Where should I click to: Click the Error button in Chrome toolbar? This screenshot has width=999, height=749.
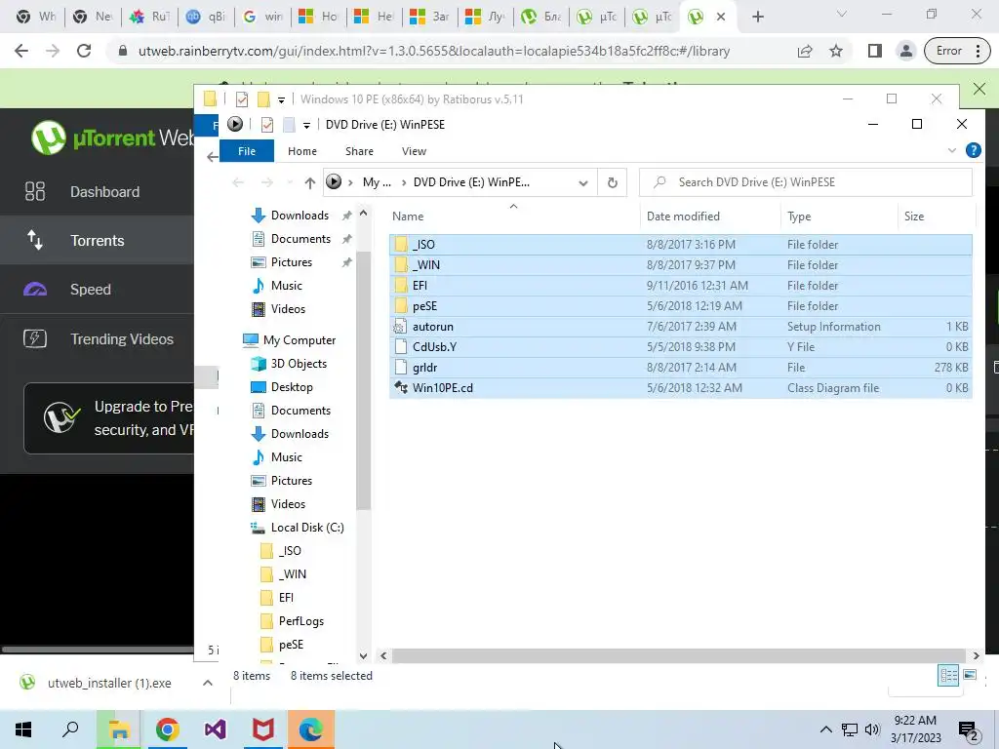(x=957, y=51)
